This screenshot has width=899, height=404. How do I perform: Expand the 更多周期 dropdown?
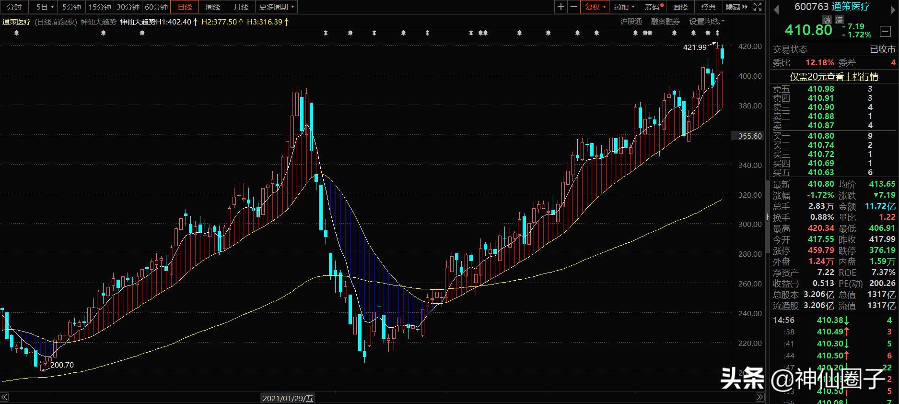(277, 7)
